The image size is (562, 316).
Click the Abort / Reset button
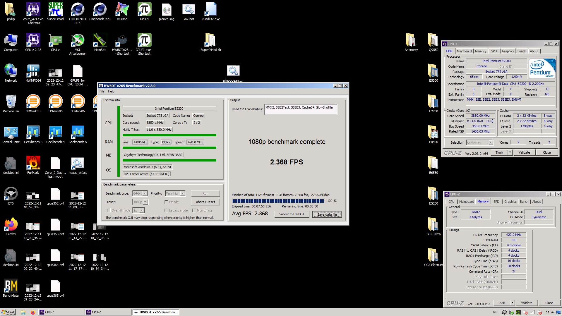(x=205, y=202)
